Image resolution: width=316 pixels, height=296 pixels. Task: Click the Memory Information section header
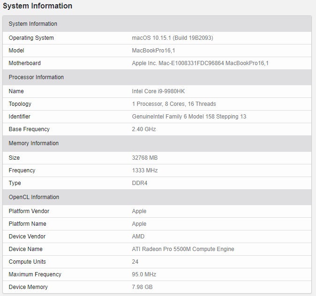tap(34, 143)
